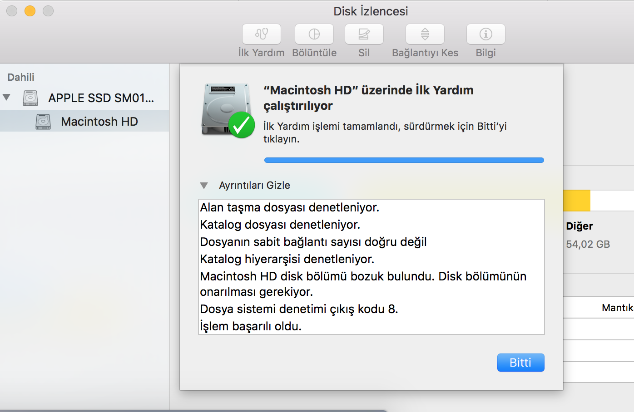Click the APPLE SSD drive icon in sidebar

(30, 98)
